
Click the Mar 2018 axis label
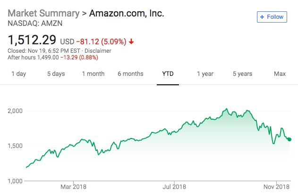pyautogui.click(x=73, y=187)
